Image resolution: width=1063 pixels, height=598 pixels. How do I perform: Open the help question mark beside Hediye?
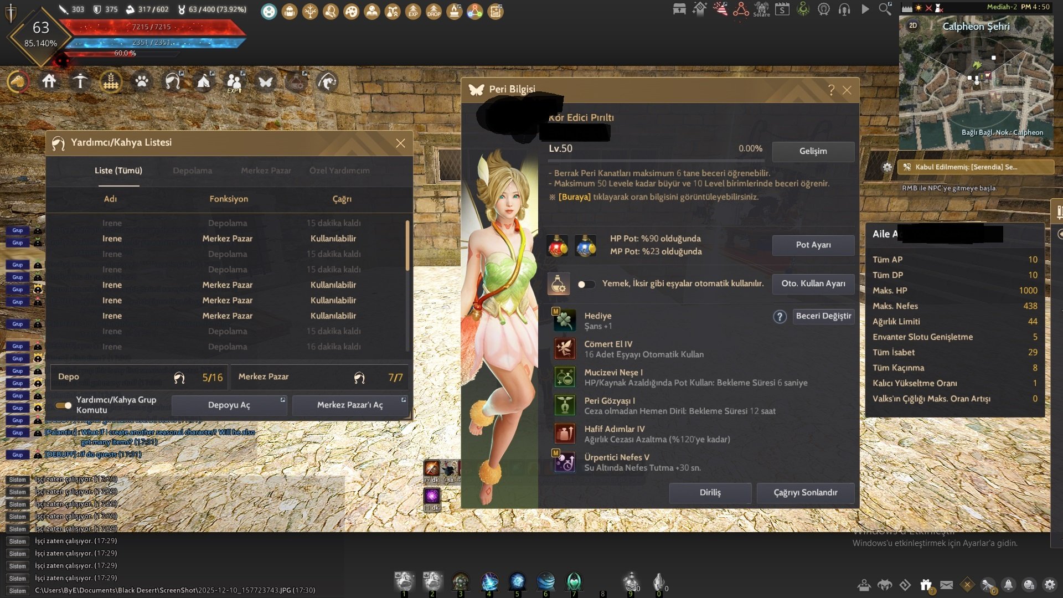pos(780,317)
